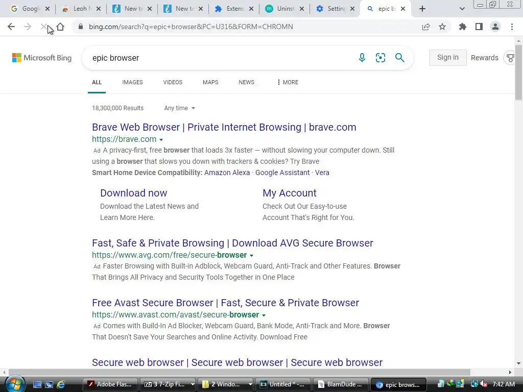This screenshot has height=392, width=523.
Task: Stop loading the current page
Action: pos(44,27)
